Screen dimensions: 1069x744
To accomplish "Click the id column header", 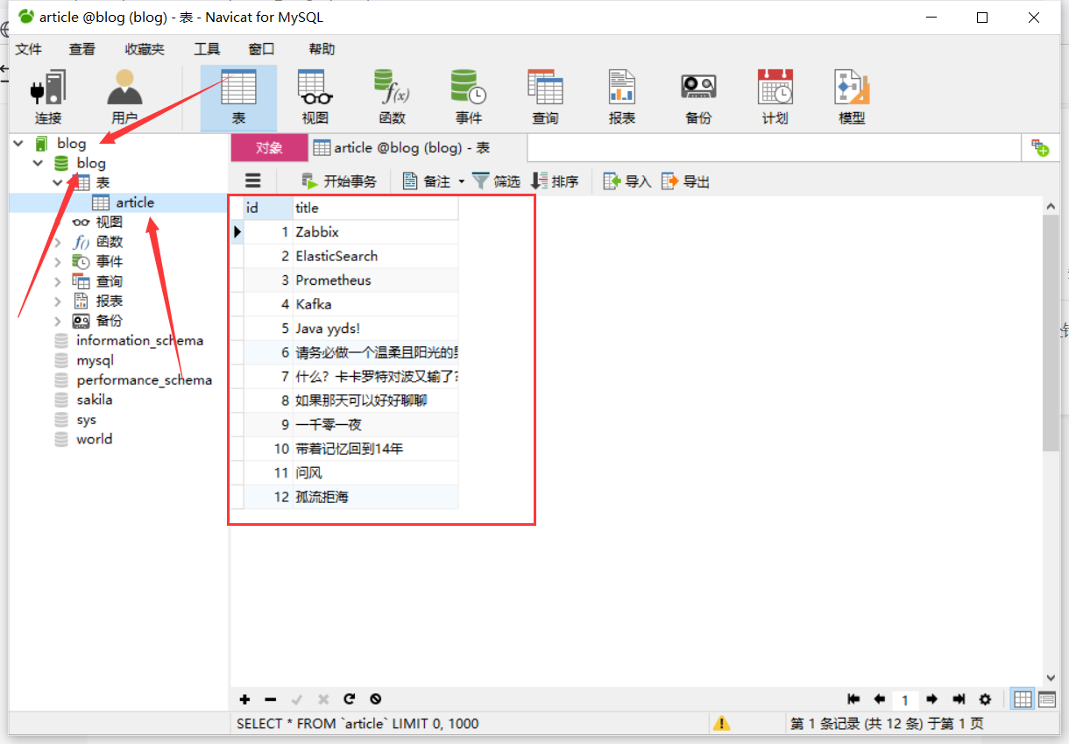I will 268,208.
